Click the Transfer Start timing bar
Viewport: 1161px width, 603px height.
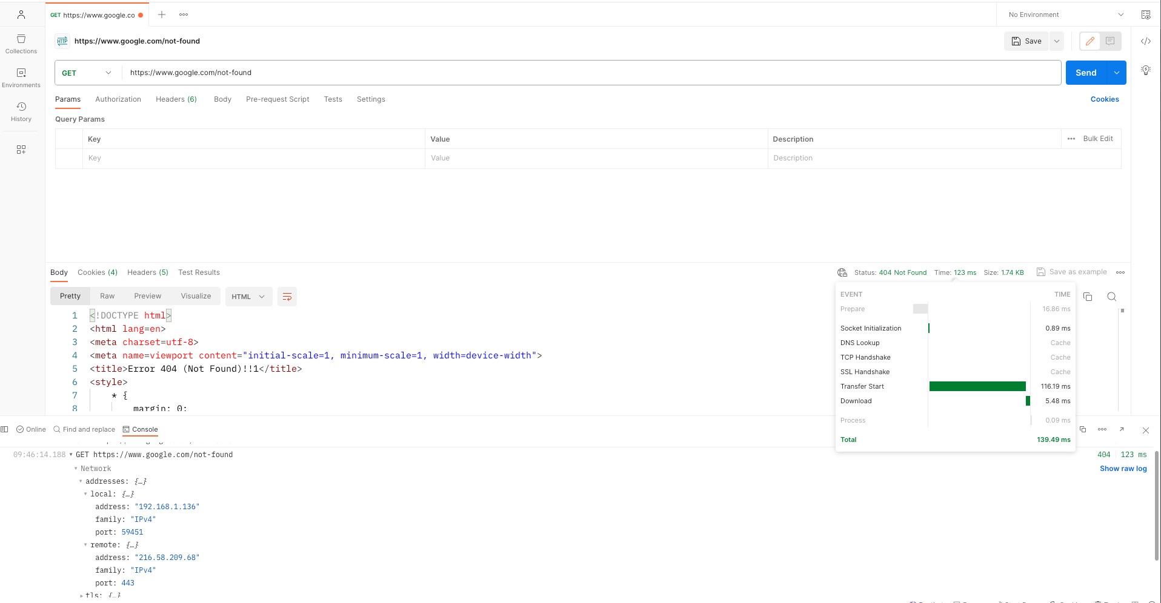tap(977, 386)
